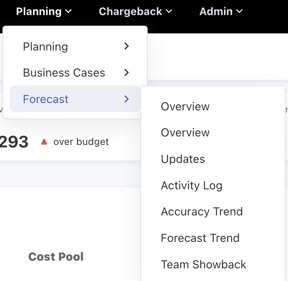Open the Forecast Trend page

200,238
